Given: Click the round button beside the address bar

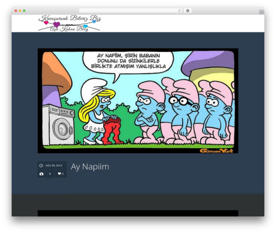Looking at the screenshot, I should point(188,11).
